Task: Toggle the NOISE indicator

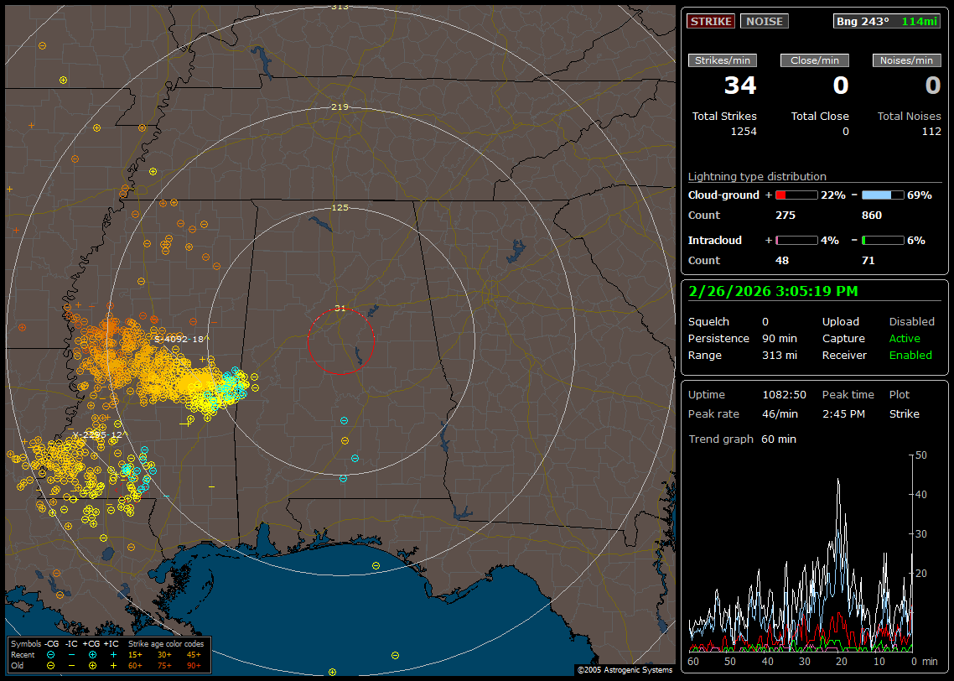Action: tap(764, 21)
